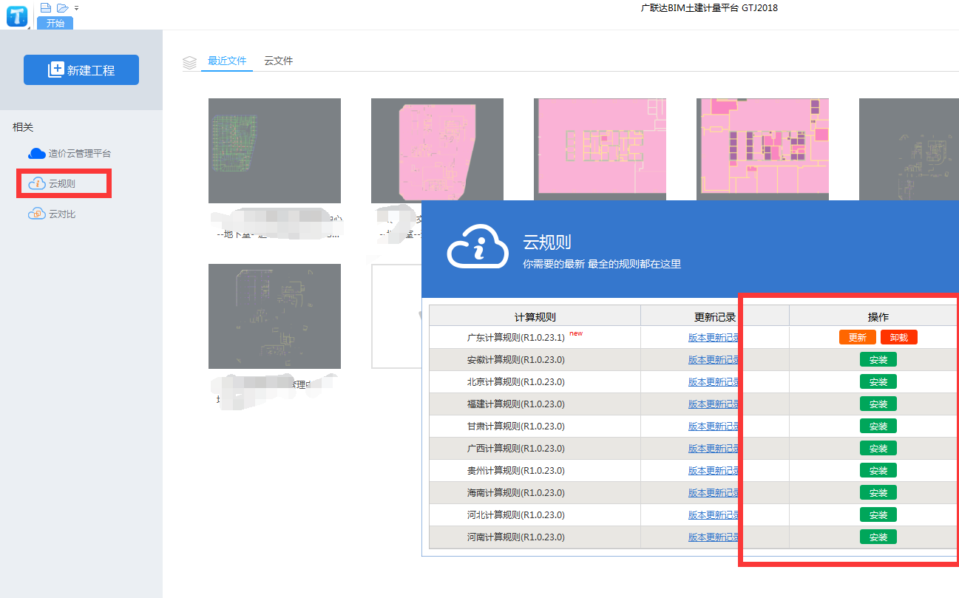
Task: Select the 开始 ribbon tab
Action: point(55,23)
